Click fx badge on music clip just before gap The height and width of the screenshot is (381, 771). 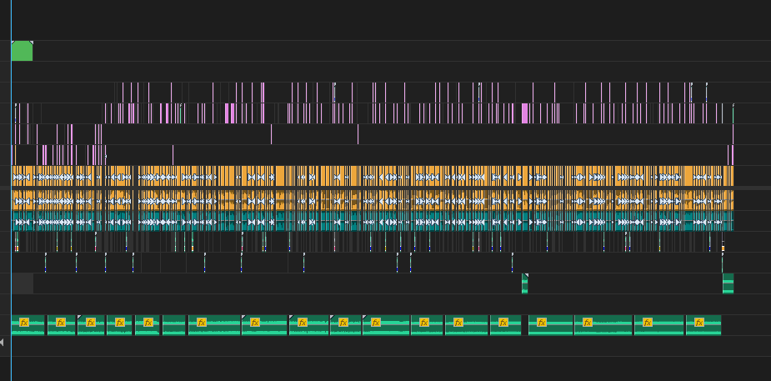coord(503,323)
